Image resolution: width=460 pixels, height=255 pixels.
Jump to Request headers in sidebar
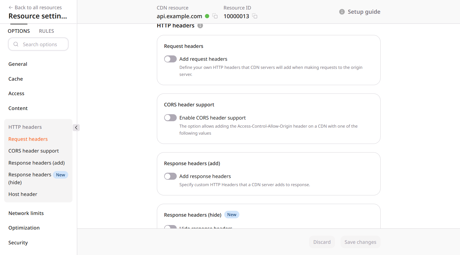click(x=28, y=139)
